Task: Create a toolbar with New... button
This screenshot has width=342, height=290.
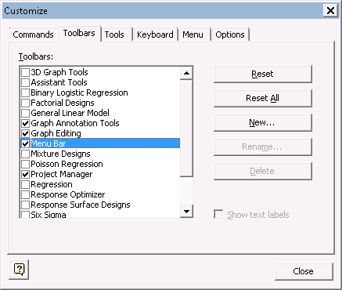Action: [x=263, y=123]
